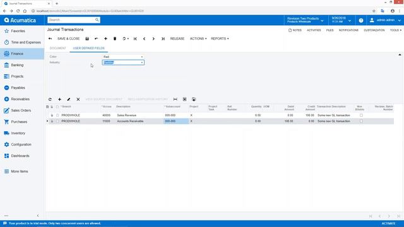Screen dimensions: 404x227
Task: Go to next record
Action: (153, 38)
